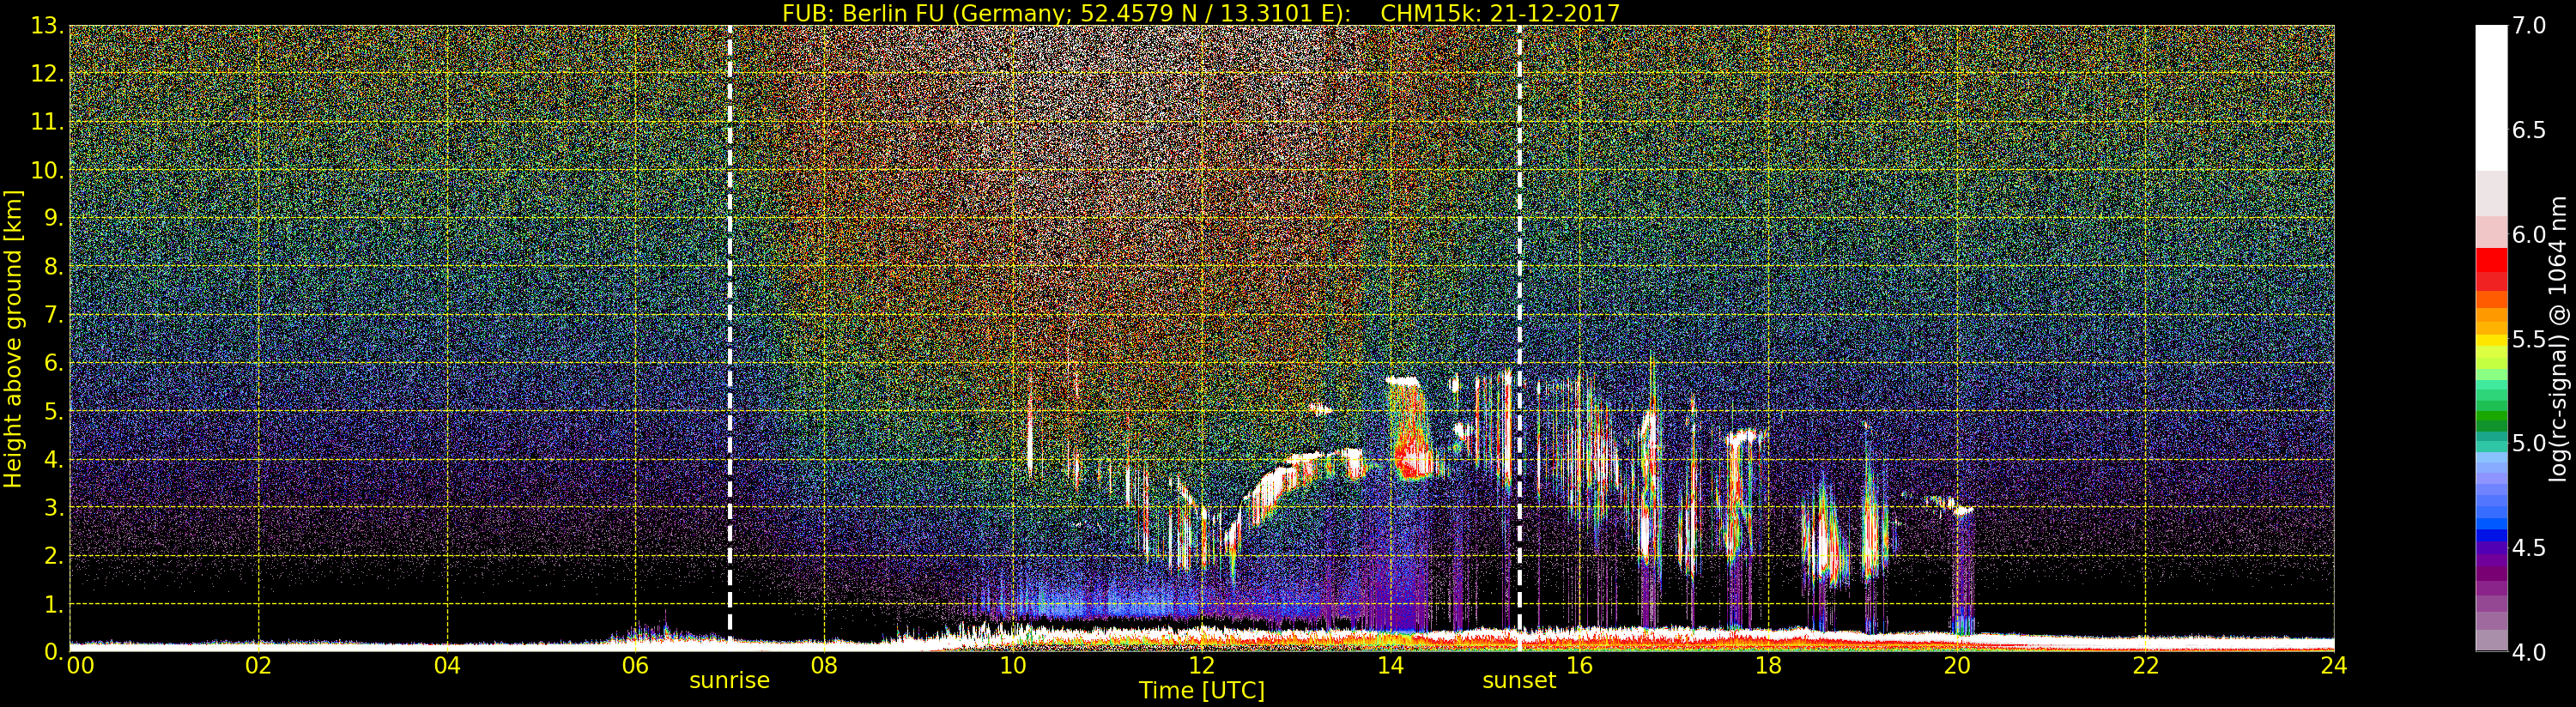This screenshot has width=2576, height=707.
Task: Click the "08" time axis tick label
Action: point(824,666)
